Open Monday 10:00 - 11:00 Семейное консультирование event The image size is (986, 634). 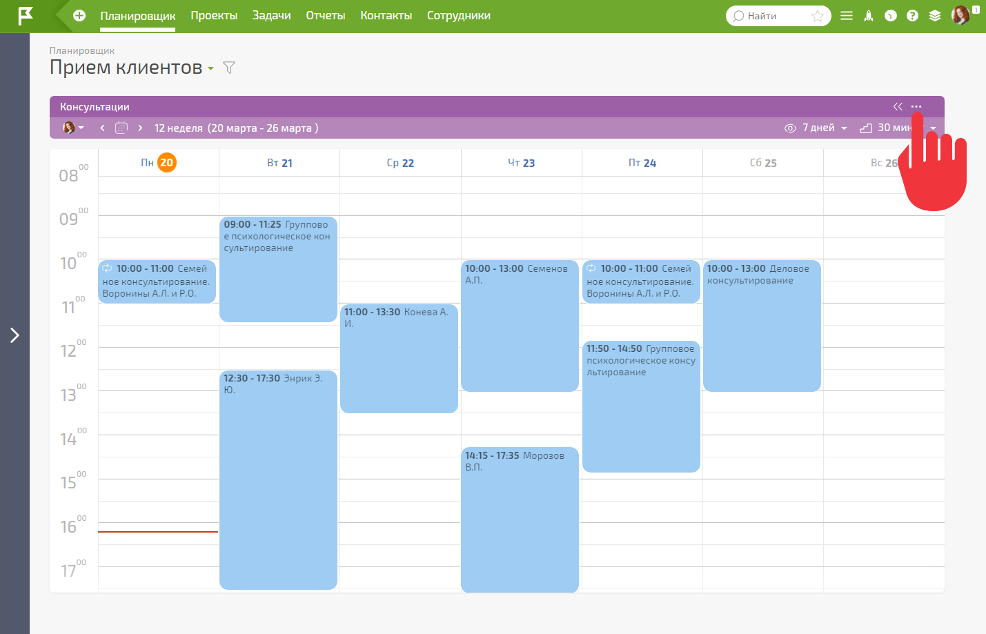pyautogui.click(x=157, y=281)
